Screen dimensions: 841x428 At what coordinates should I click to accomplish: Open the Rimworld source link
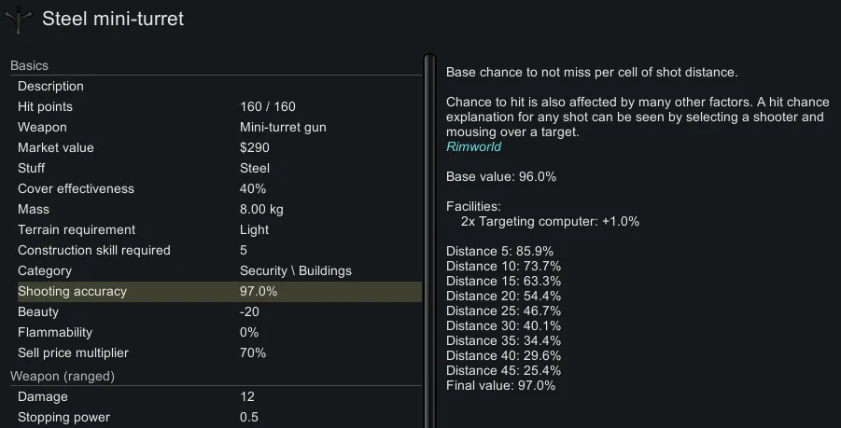click(473, 146)
